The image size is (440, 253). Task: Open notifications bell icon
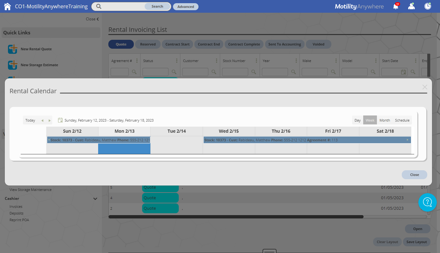(395, 6)
